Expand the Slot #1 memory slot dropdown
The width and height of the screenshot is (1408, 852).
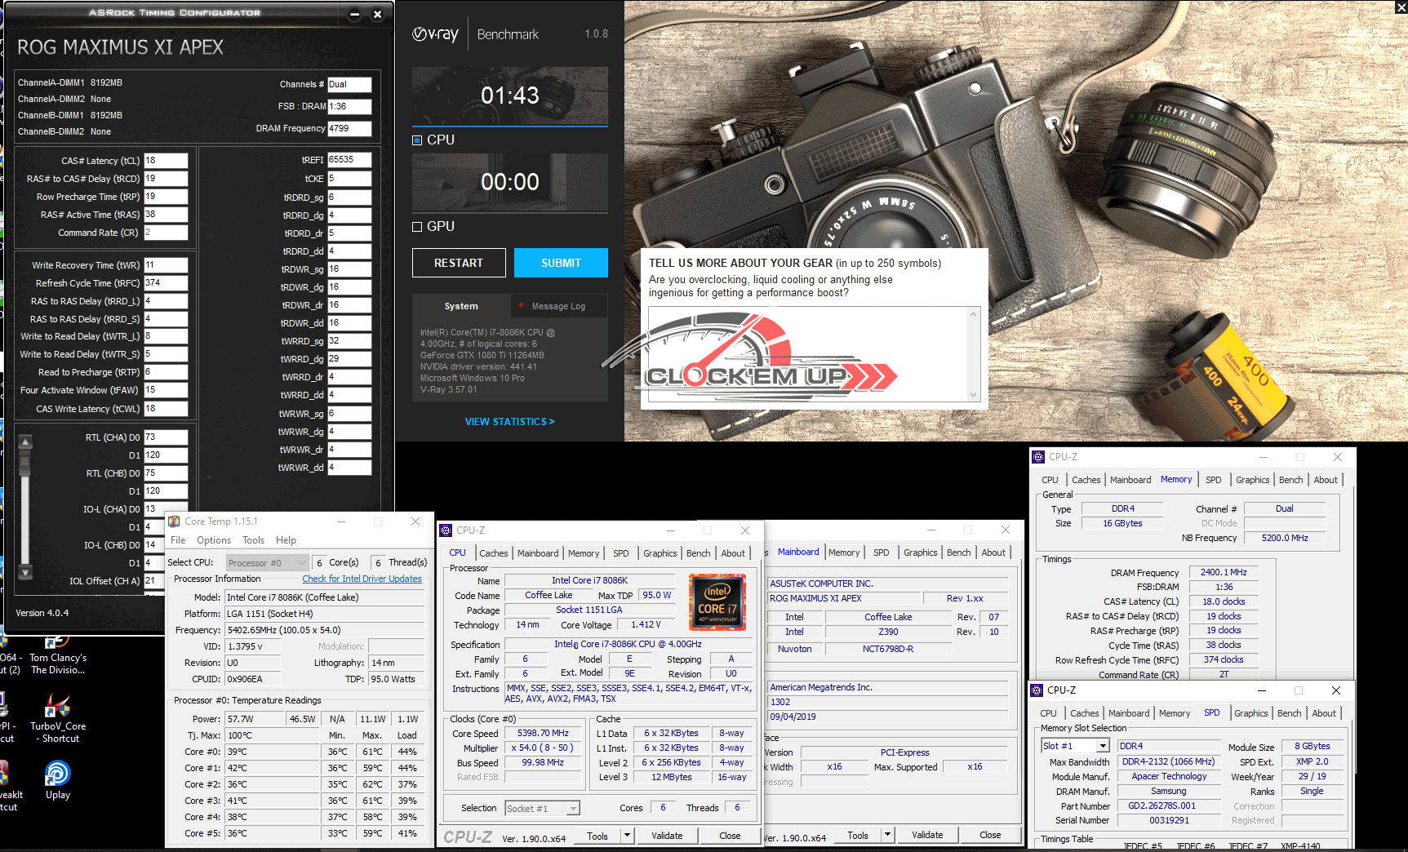[x=1102, y=746]
